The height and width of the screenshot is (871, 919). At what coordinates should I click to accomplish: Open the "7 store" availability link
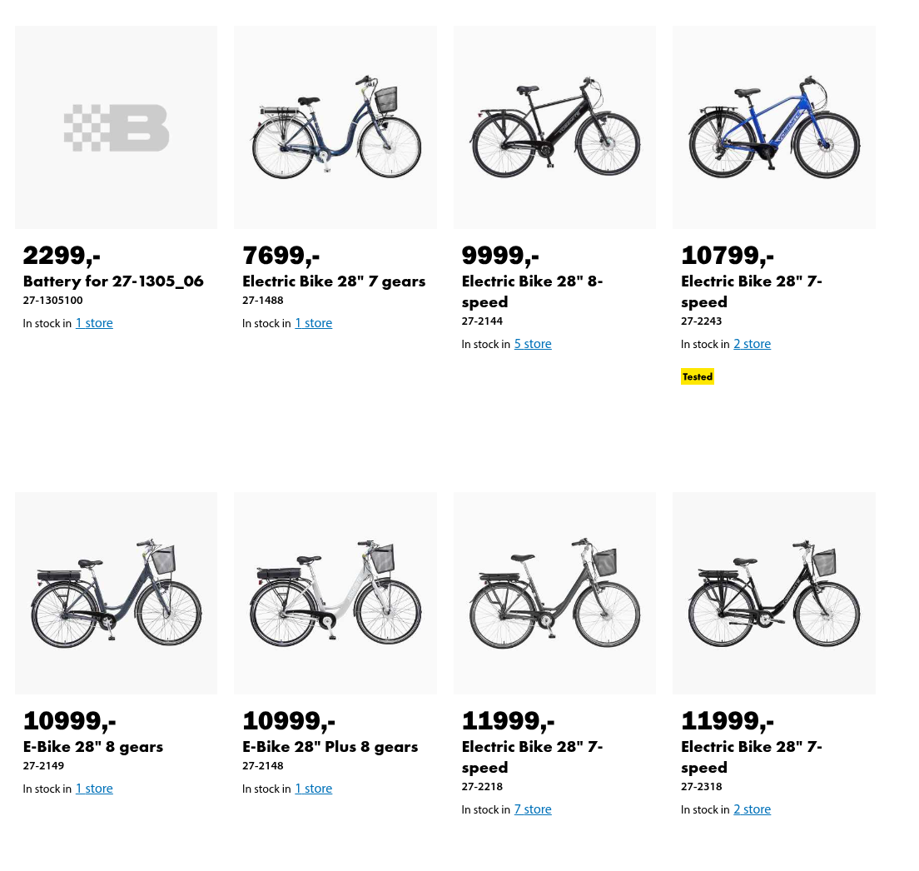click(533, 809)
